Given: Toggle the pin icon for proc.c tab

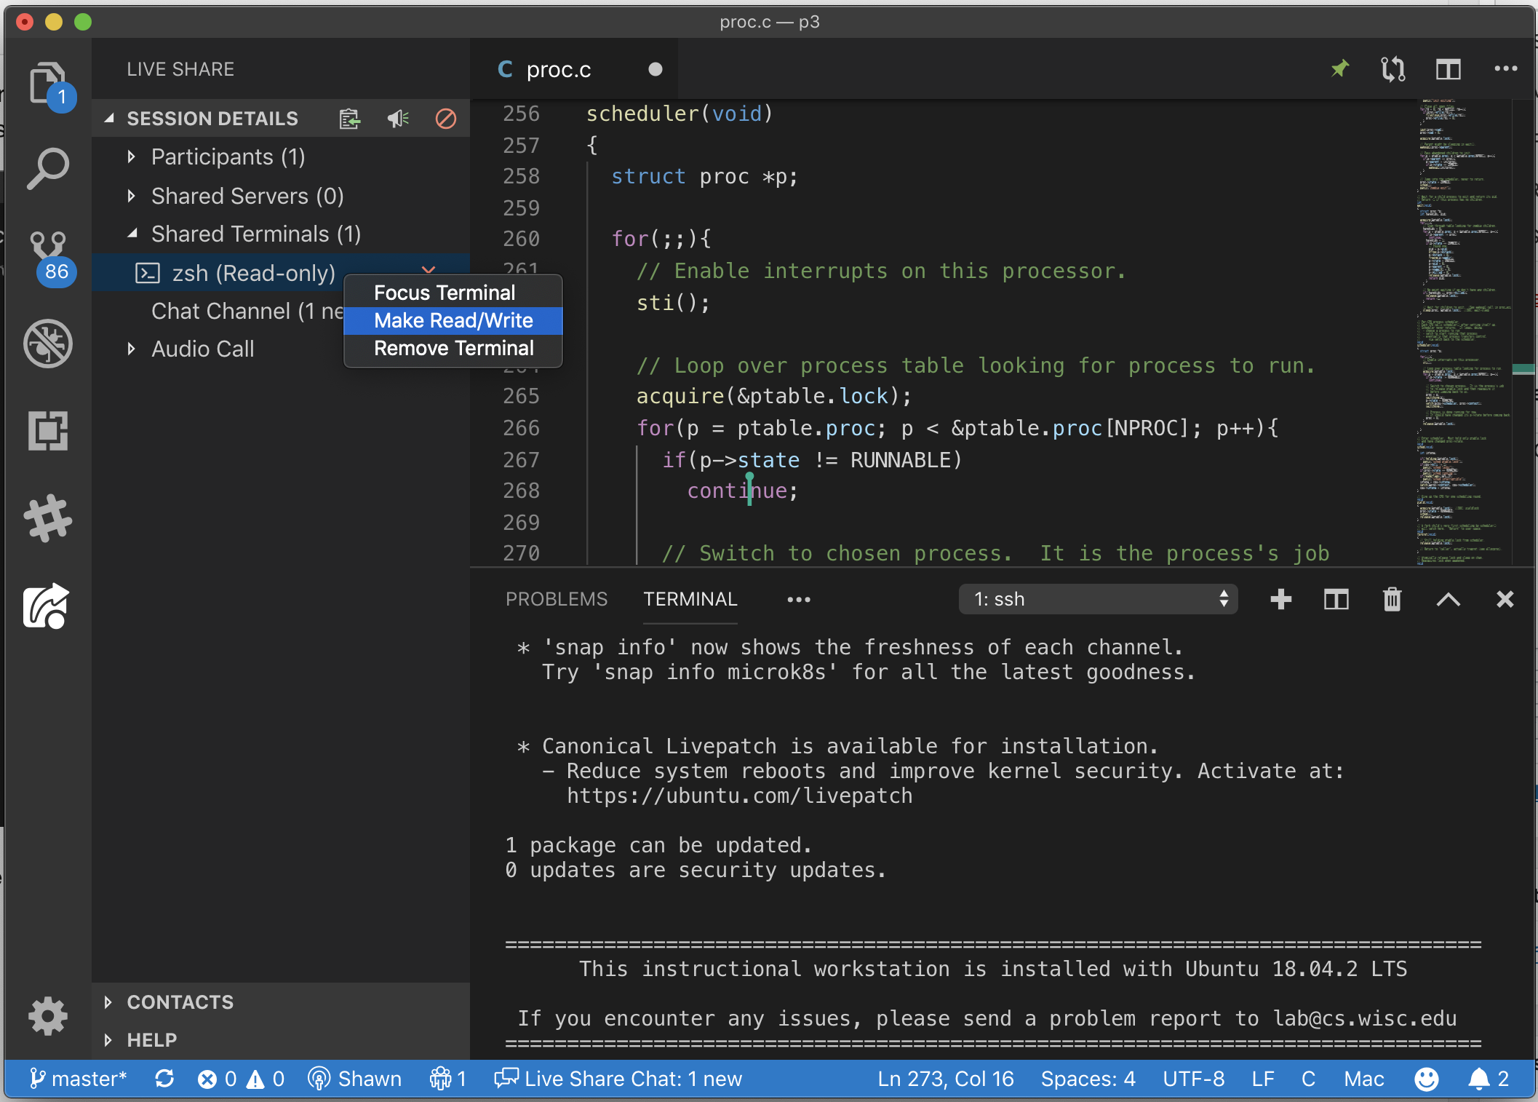Looking at the screenshot, I should (x=1339, y=69).
